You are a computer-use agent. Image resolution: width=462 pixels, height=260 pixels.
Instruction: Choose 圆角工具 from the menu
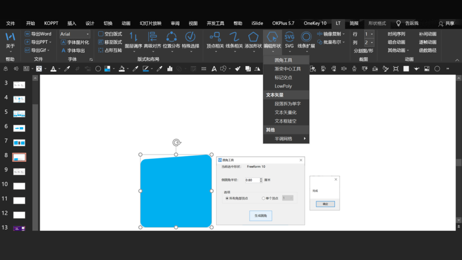tap(286, 60)
